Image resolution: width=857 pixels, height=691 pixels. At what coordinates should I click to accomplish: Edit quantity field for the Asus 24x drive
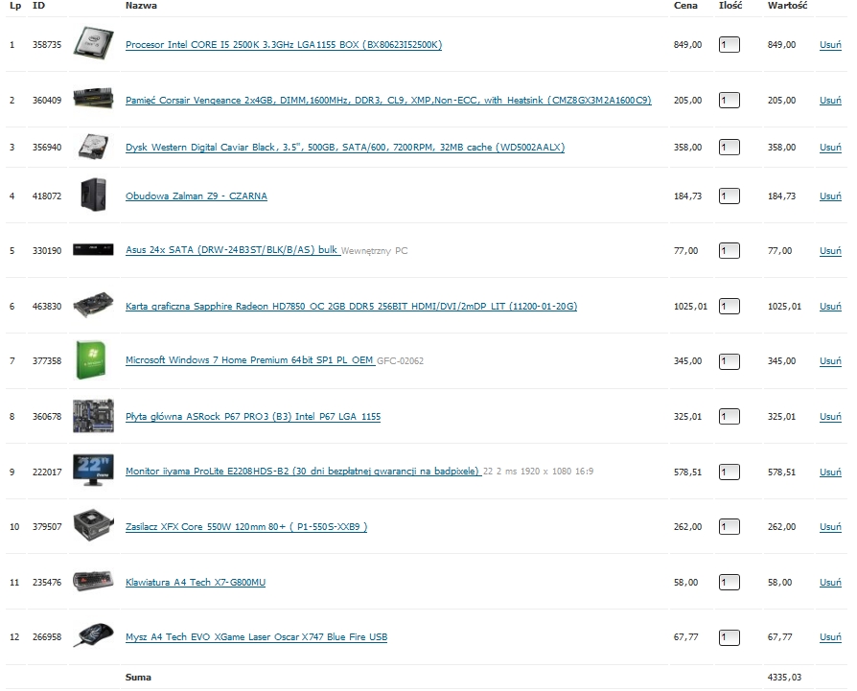pyautogui.click(x=730, y=251)
